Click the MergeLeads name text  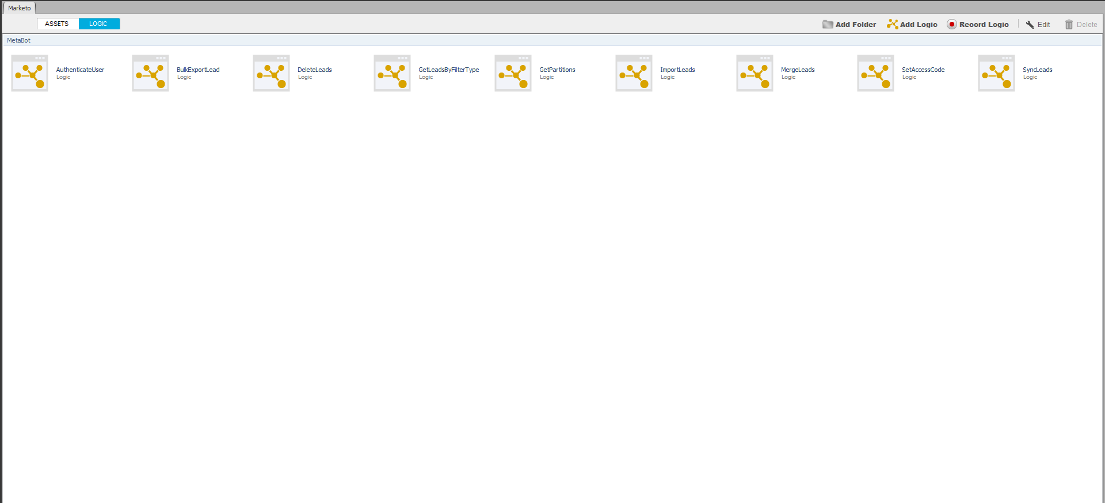click(798, 70)
